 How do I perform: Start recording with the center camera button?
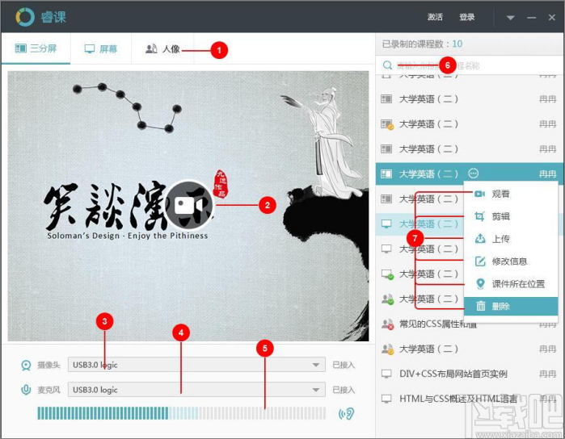click(x=189, y=205)
